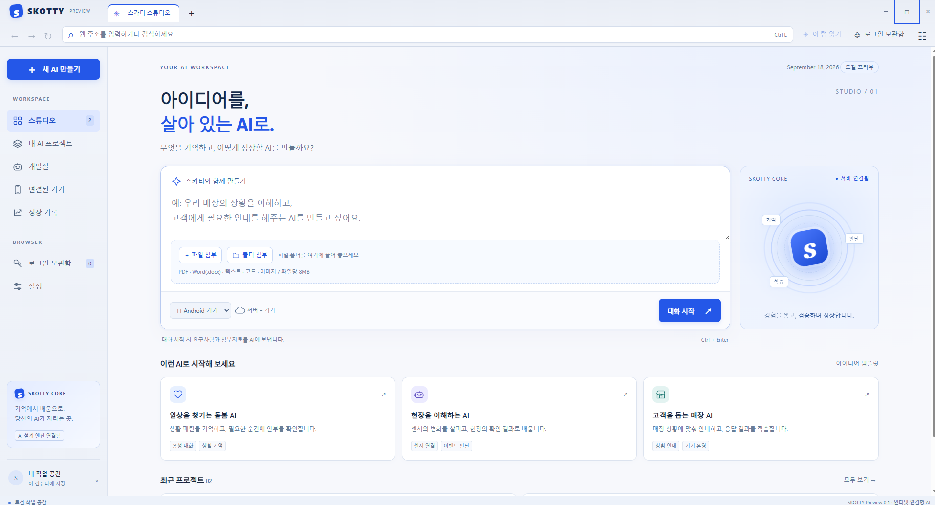Open 로그인 보관함 in the toolbar
This screenshot has height=505, width=935.
(879, 34)
